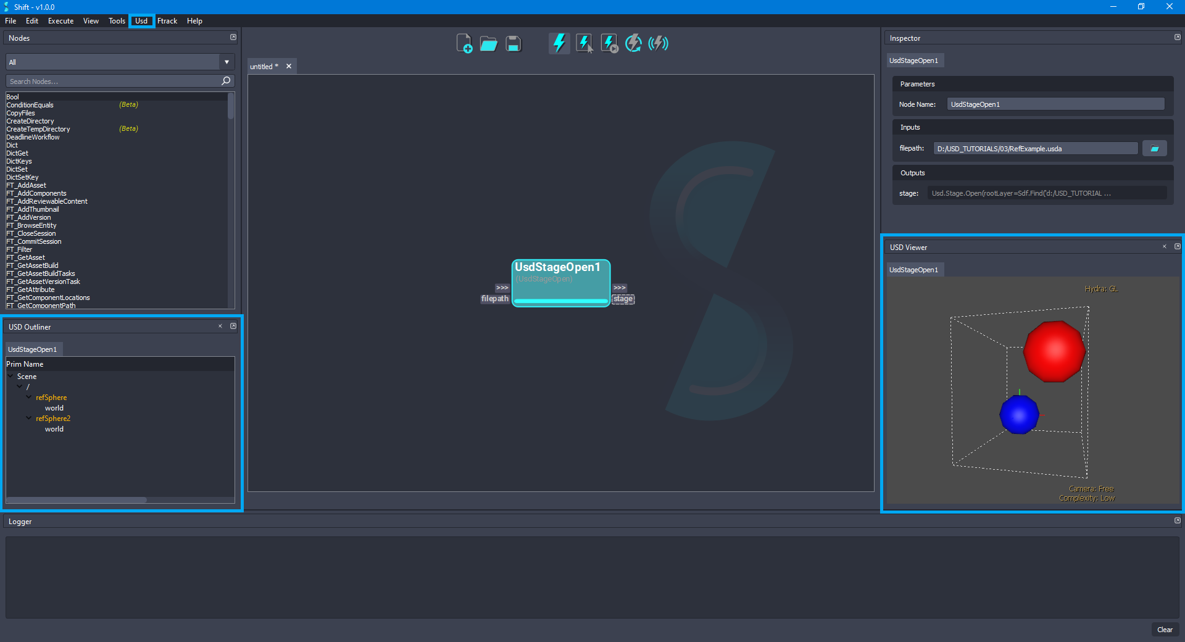Screen dimensions: 1185x642
Task: Open the node category filter dropdown
Action: (227, 62)
